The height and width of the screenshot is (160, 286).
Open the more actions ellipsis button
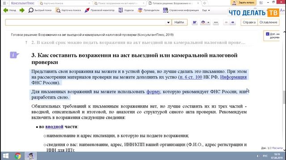pos(216,22)
